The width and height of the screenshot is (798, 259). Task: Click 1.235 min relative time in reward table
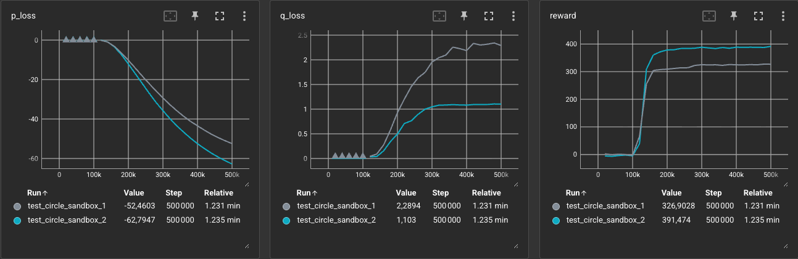click(x=762, y=220)
